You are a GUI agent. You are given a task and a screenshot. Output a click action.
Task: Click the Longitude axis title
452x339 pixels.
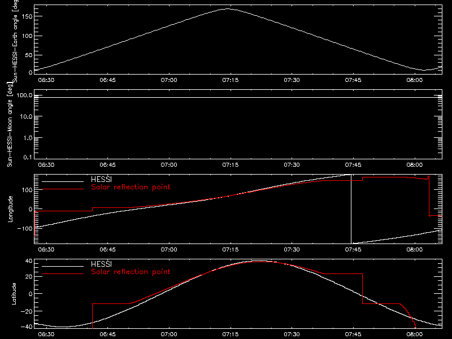click(10, 209)
